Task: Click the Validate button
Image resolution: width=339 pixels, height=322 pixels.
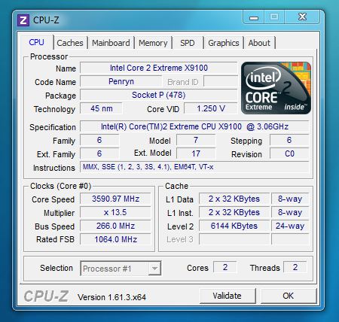Action: pos(228,296)
